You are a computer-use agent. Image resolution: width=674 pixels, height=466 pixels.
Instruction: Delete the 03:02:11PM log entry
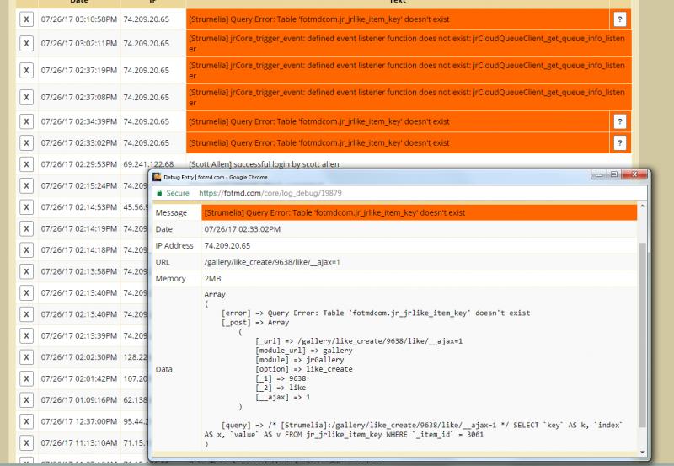[x=26, y=43]
